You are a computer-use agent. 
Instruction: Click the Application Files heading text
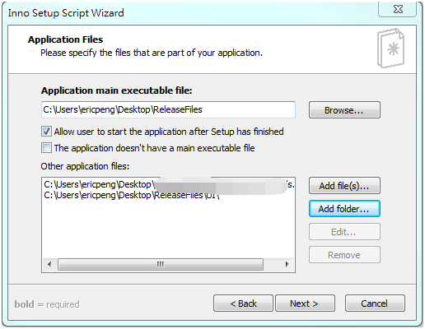(65, 39)
